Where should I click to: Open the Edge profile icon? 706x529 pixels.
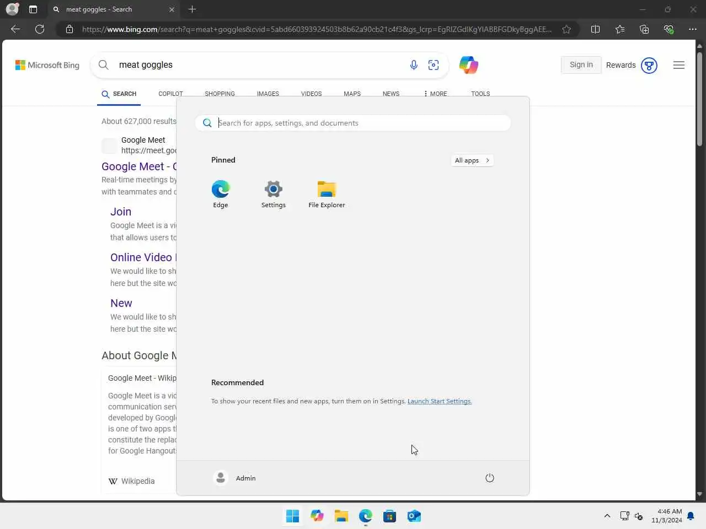(x=12, y=9)
